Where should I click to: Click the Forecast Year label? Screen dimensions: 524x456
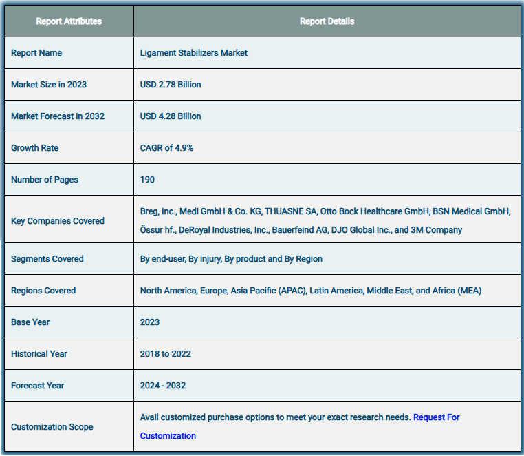coord(37,386)
